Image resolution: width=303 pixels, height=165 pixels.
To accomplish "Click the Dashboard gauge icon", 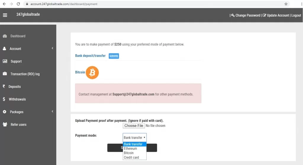I will coord(5,36).
